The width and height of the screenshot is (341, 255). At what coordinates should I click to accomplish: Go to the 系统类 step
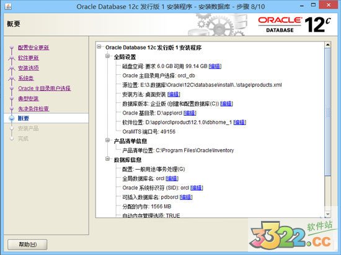(x=25, y=78)
